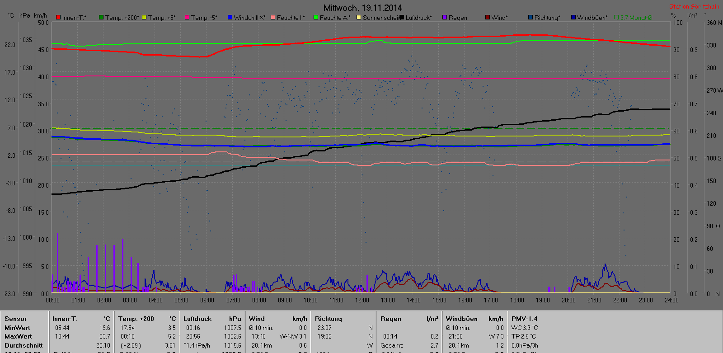This screenshot has height=353, width=723.
Task: Click the Richtung column header in the table
Action: (329, 319)
